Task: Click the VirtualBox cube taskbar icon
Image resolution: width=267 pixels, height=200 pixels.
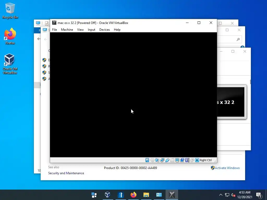Action: point(107,195)
